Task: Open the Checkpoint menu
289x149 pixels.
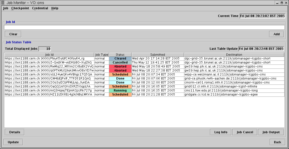Action: 20,8
